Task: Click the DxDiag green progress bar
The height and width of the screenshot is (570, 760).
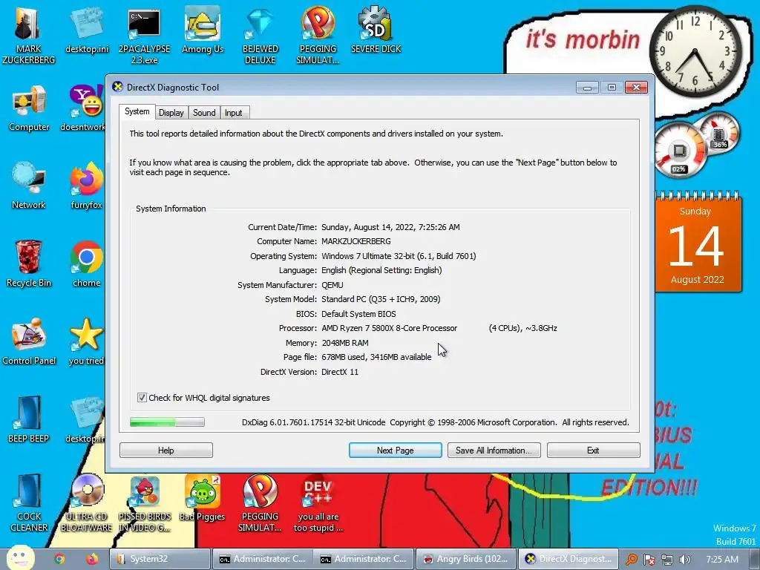Action: (x=167, y=422)
